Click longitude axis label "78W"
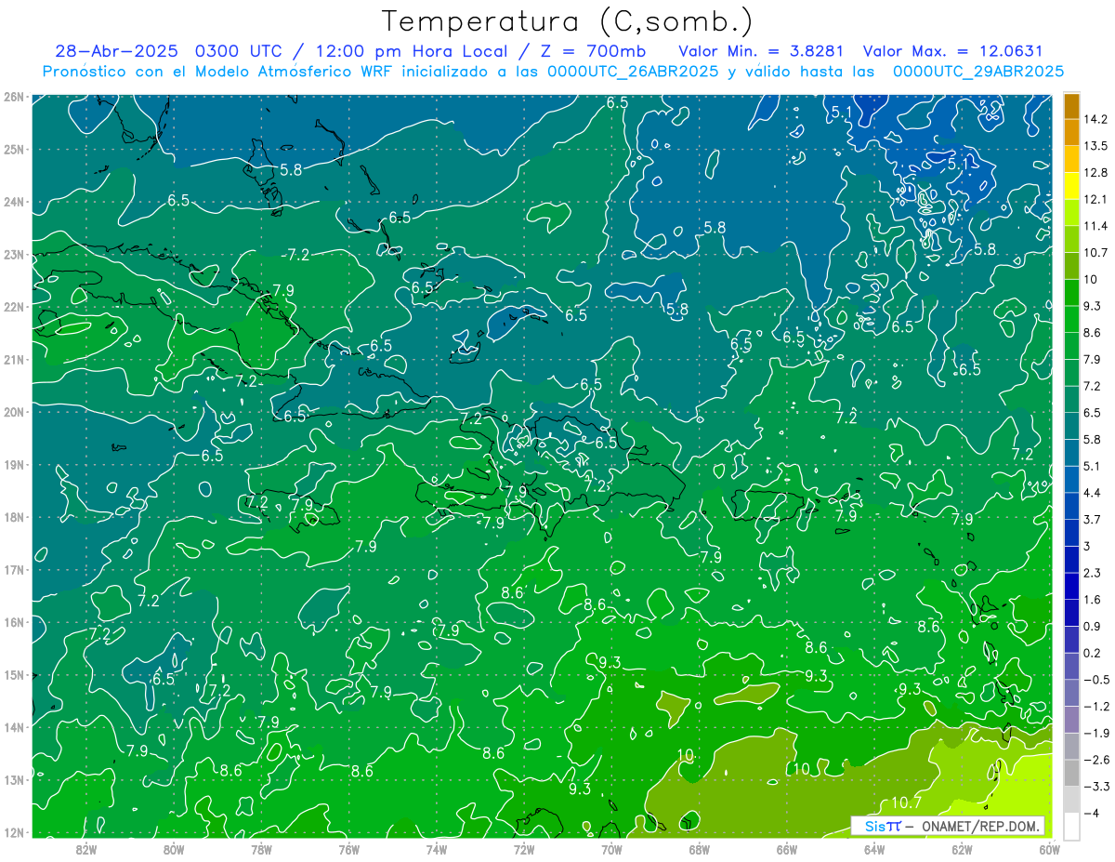Viewport: 1115px width, 862px height. click(x=261, y=848)
